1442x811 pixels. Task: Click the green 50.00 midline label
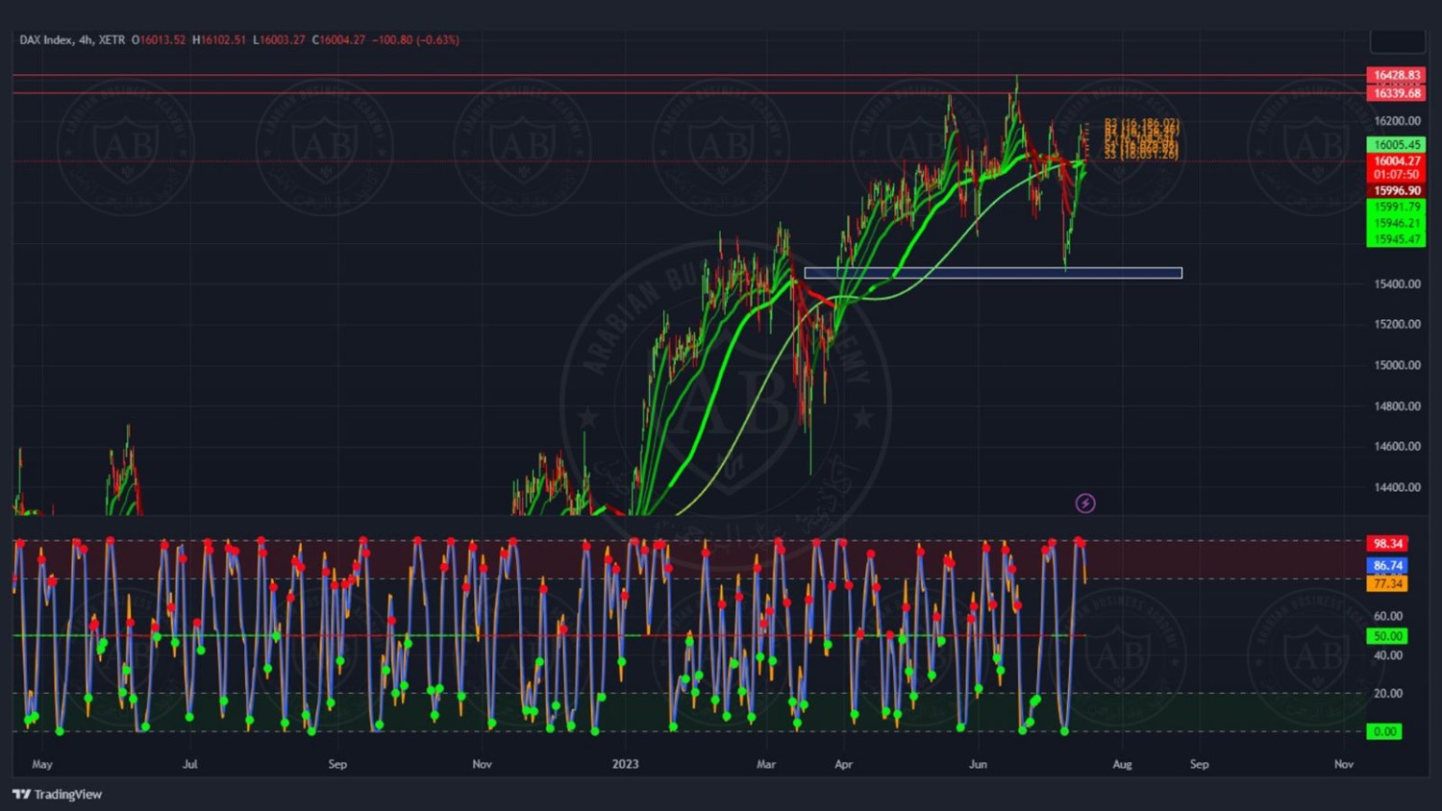pyautogui.click(x=1387, y=636)
